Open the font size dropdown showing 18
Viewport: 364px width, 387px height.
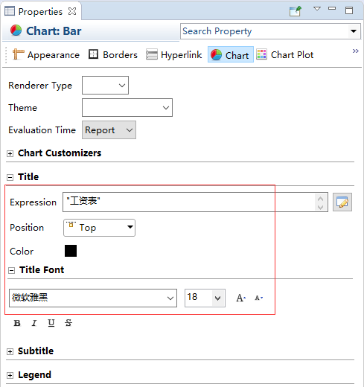205,298
